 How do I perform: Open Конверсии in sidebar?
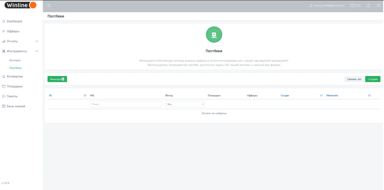pos(15,77)
